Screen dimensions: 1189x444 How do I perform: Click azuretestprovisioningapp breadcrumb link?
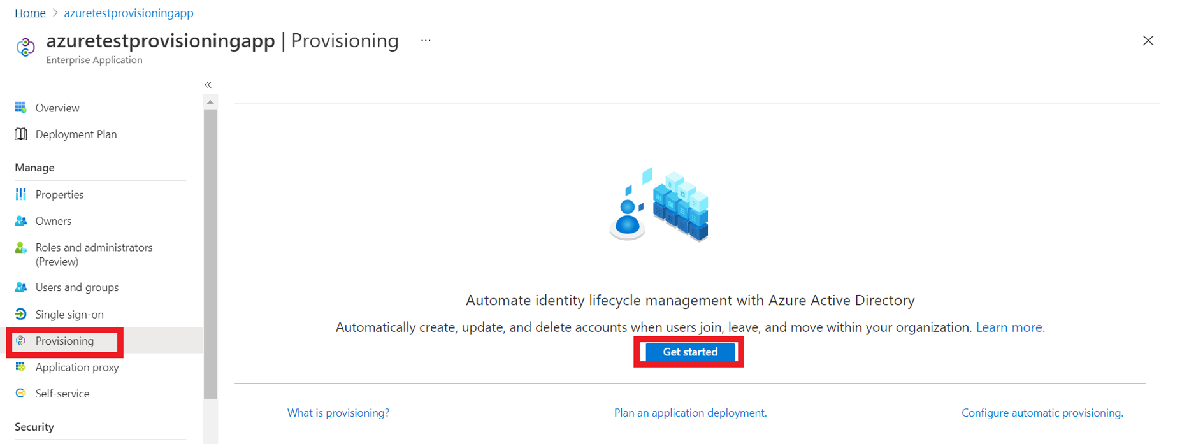tap(129, 13)
